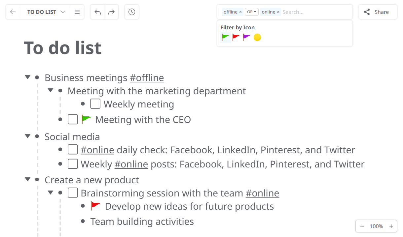Click the Share button
The height and width of the screenshot is (237, 403).
pos(378,12)
